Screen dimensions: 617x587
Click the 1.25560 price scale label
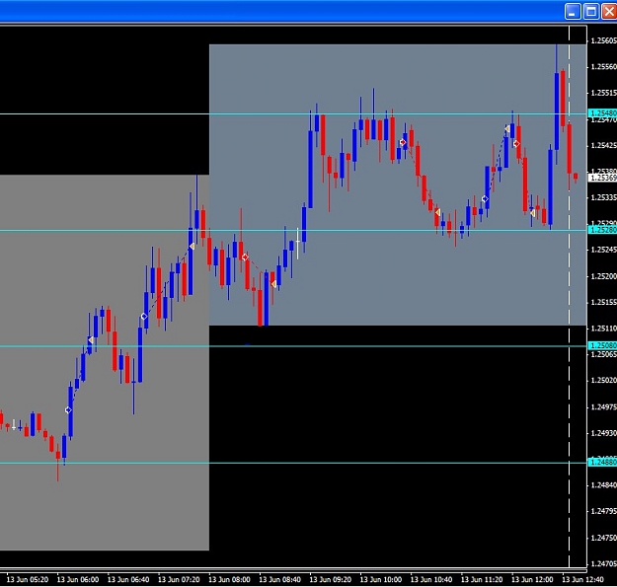[x=603, y=67]
